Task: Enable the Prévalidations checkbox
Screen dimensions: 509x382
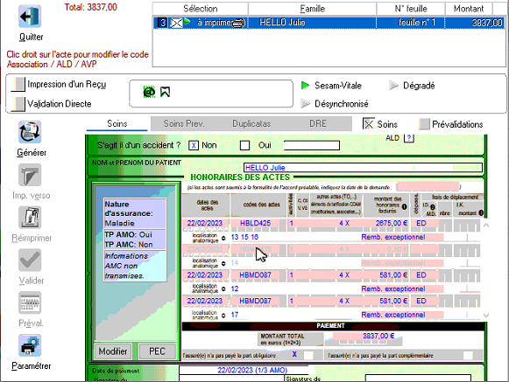Action: click(x=425, y=124)
